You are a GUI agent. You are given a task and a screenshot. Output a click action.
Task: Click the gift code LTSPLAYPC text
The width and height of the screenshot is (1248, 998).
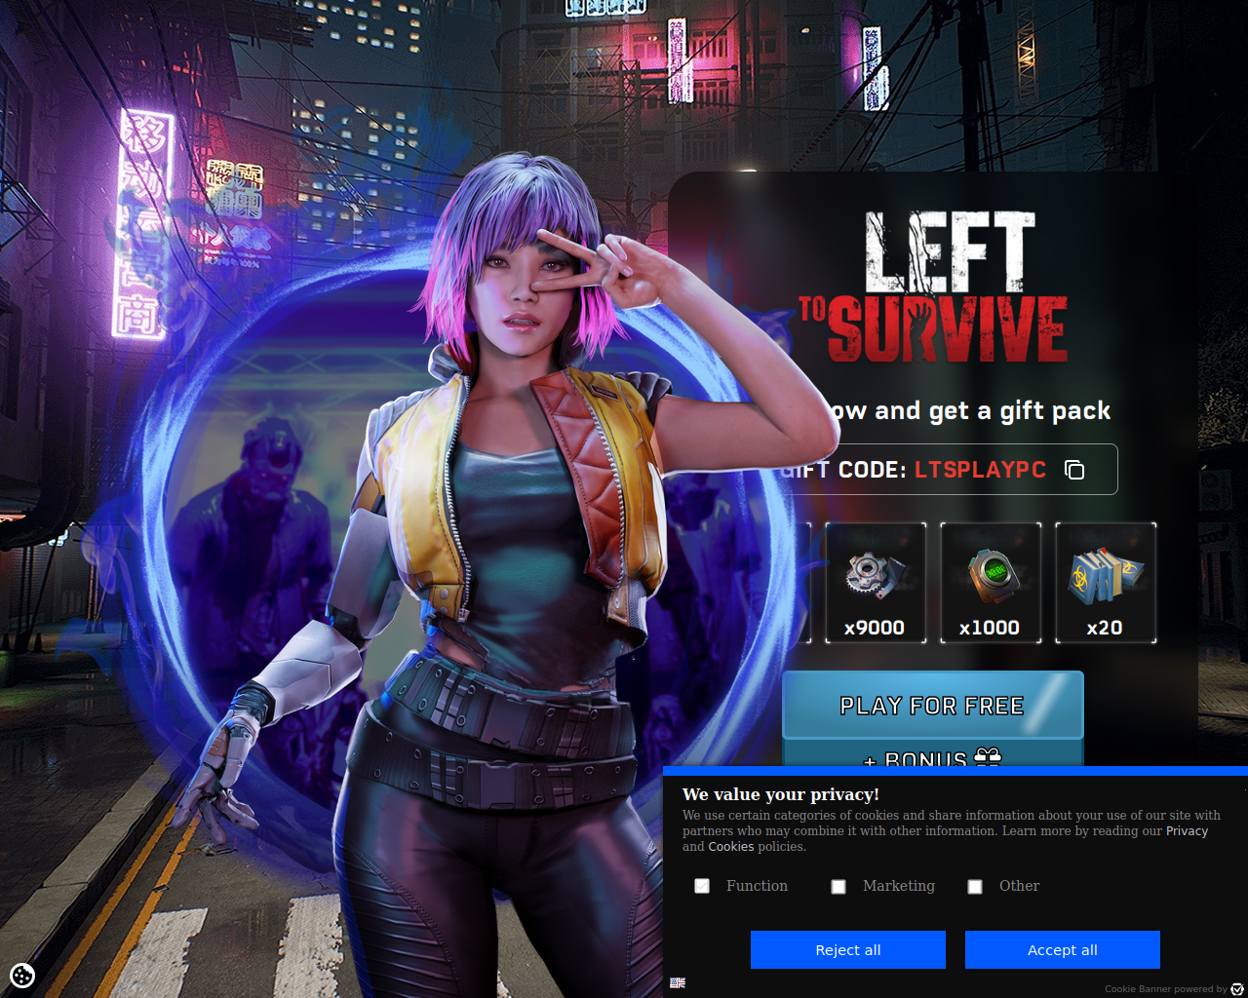(980, 470)
